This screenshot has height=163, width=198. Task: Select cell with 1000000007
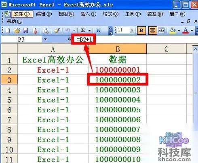click(118, 130)
